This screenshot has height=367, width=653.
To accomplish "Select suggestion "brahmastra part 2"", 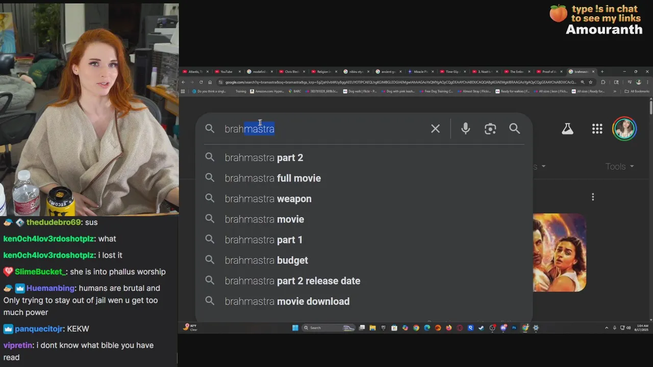I will tap(364, 158).
